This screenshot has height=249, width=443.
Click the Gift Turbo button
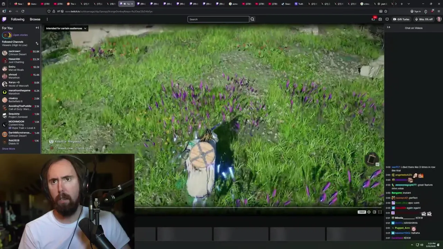[401, 19]
